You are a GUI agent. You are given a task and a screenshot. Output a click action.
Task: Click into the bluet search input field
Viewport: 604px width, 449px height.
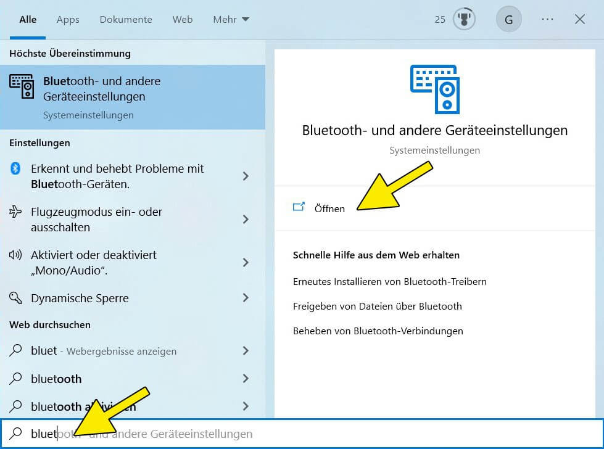[x=302, y=434]
